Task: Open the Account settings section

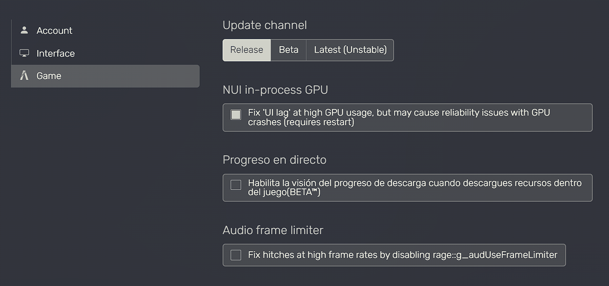Action: tap(54, 30)
